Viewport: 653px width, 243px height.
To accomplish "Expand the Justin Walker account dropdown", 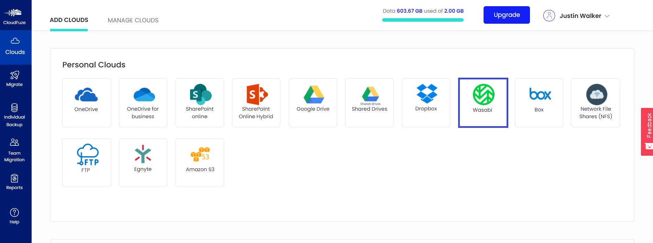I will click(x=576, y=16).
